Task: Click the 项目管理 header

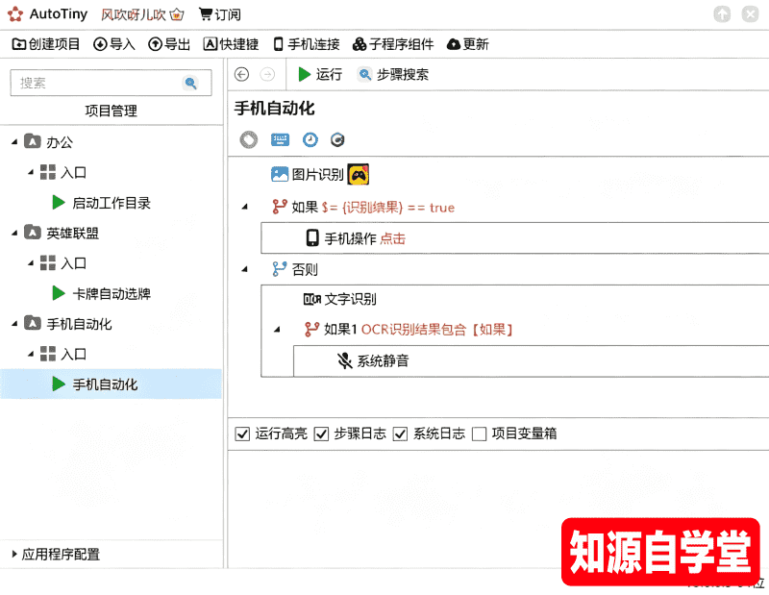Action: [x=111, y=111]
